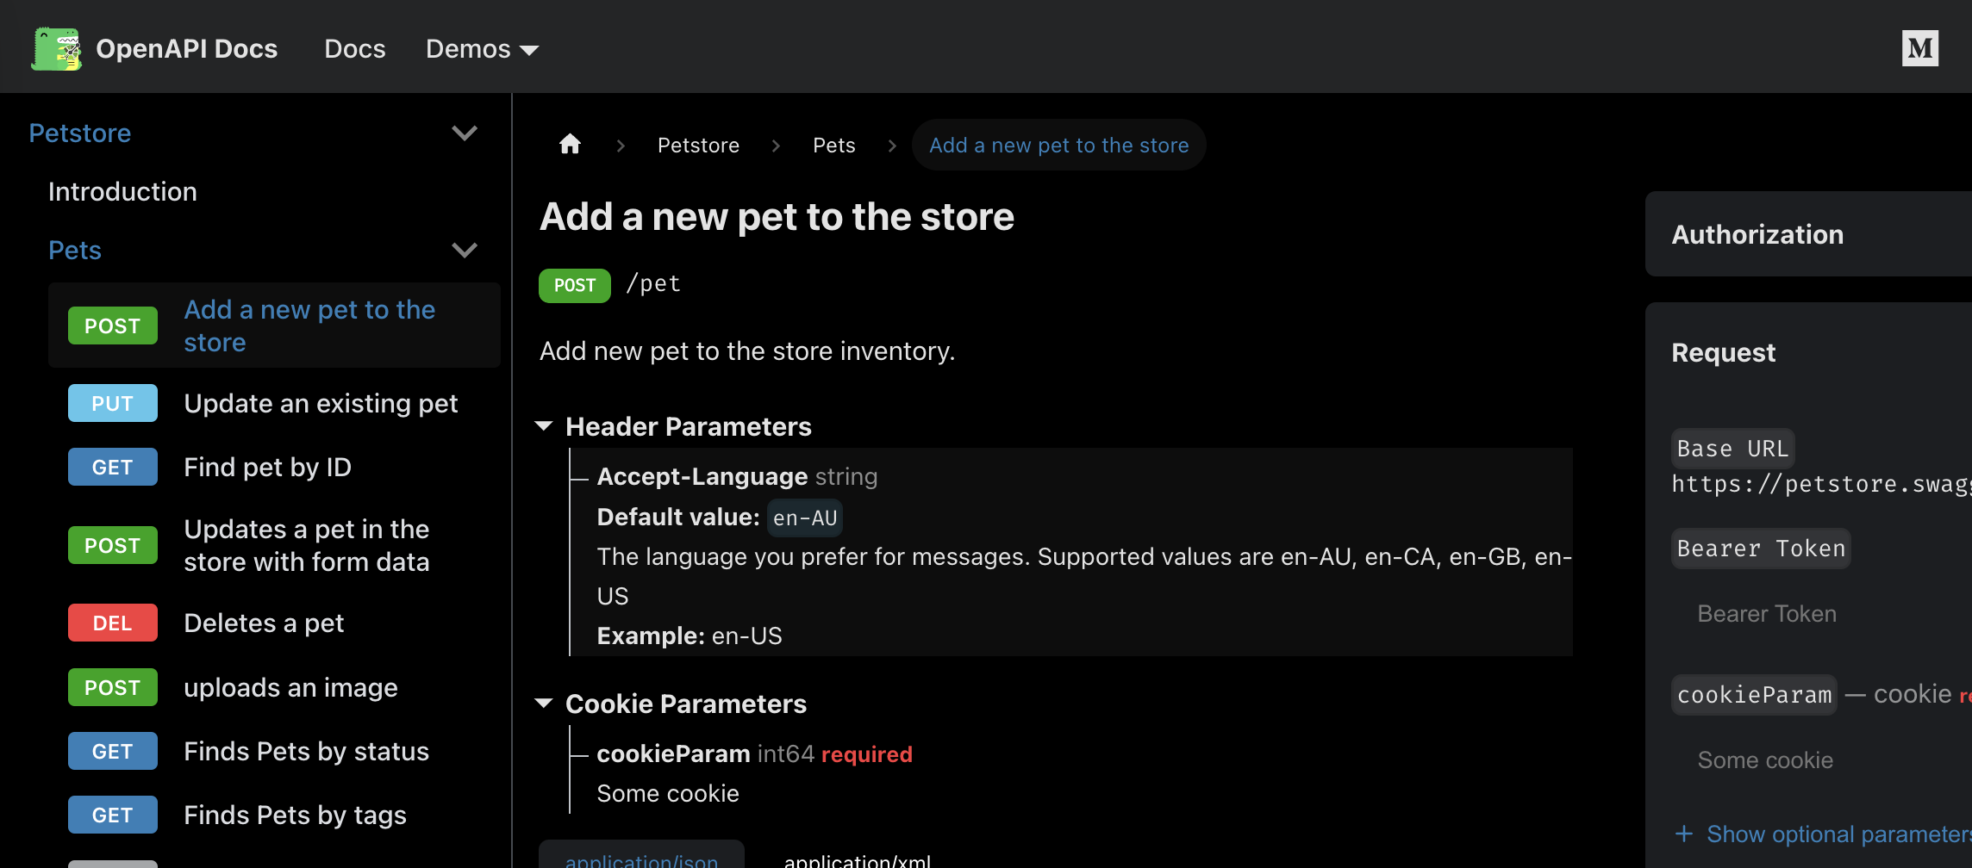Collapse the Header Parameters section
Image resolution: width=1972 pixels, height=868 pixels.
click(x=544, y=425)
